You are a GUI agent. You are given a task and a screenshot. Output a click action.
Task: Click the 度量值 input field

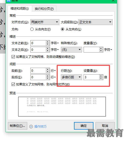click(91, 50)
